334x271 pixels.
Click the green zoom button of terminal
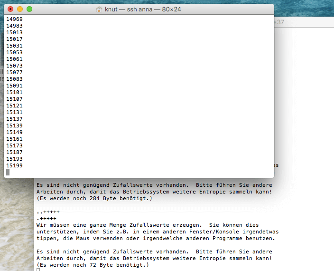click(29, 9)
